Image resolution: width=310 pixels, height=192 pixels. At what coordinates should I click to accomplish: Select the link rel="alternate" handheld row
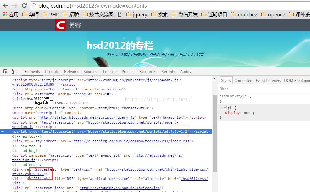click(x=63, y=94)
